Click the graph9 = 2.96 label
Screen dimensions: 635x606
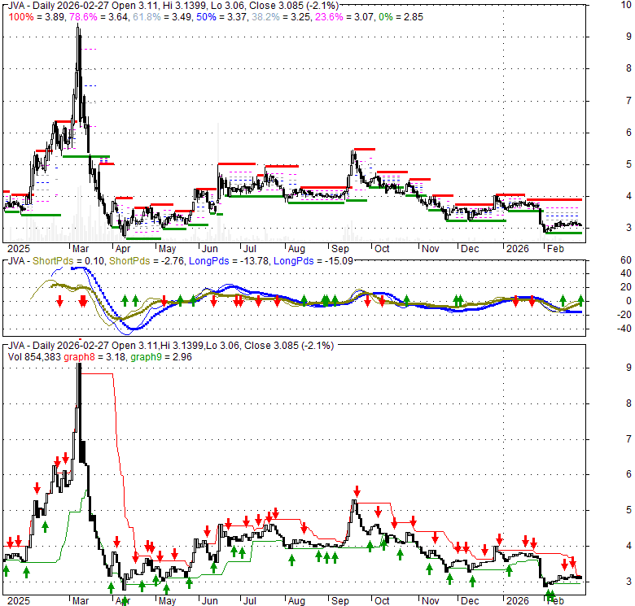[x=161, y=357]
